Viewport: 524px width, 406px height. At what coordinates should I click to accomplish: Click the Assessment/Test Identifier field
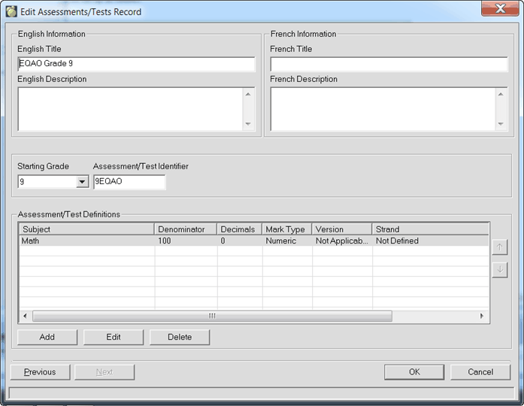point(129,182)
